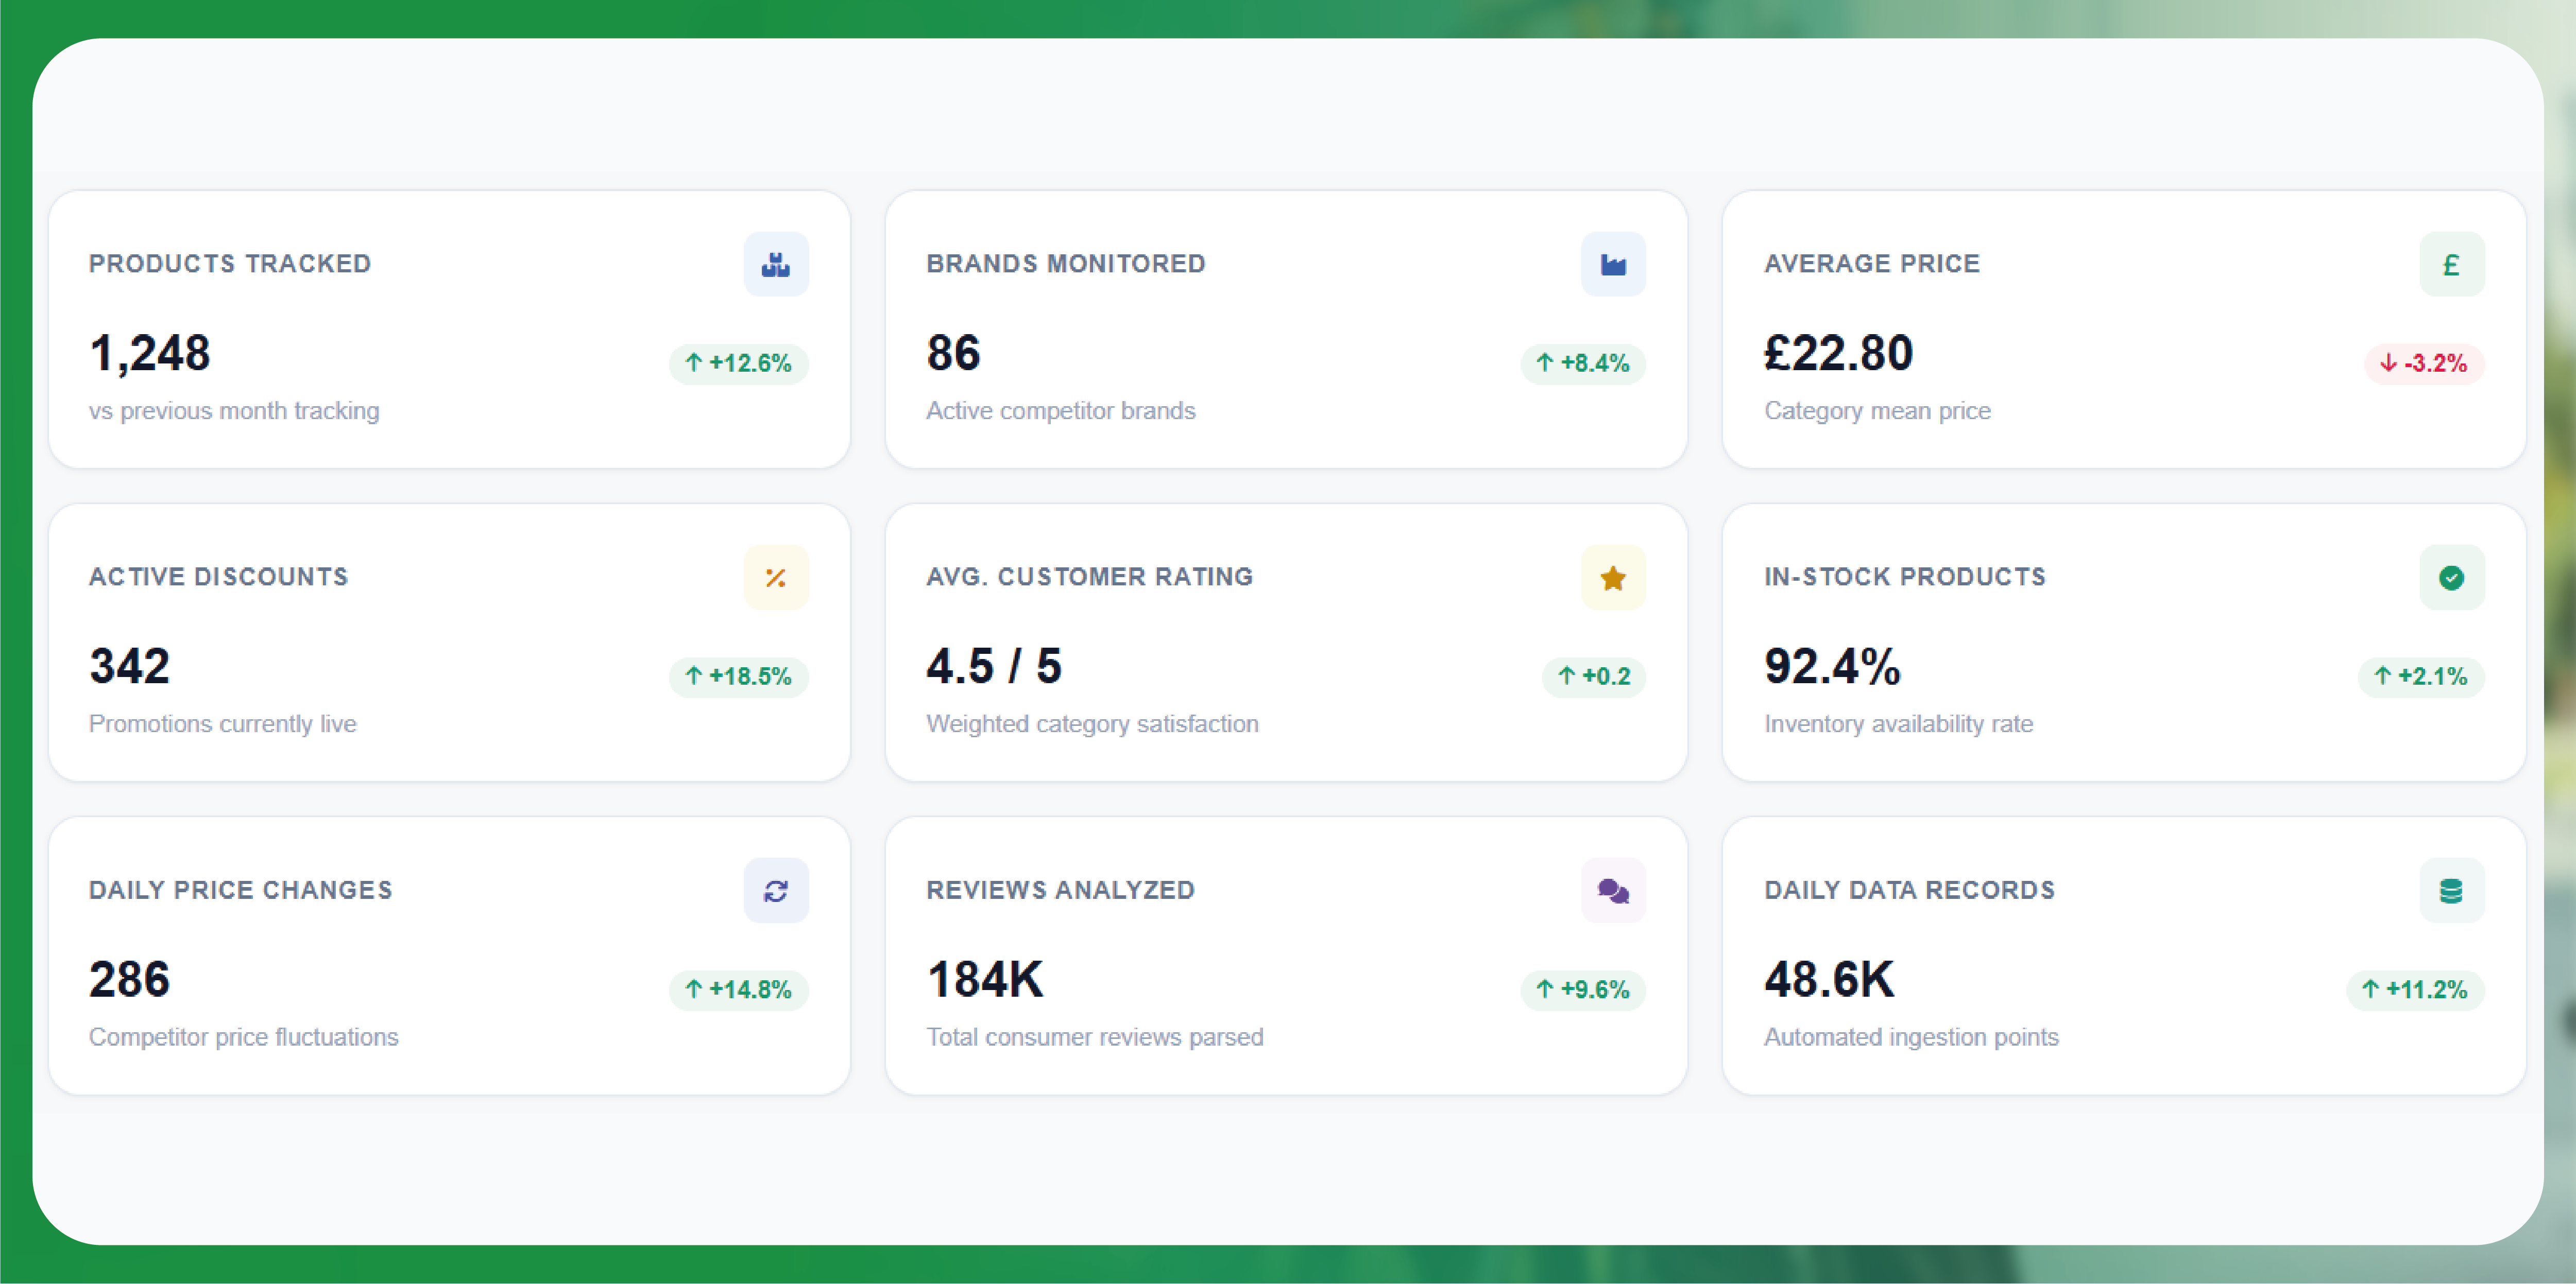Open the In-Stock Products card heading
Image resolution: width=2576 pixels, height=1284 pixels.
(1904, 577)
